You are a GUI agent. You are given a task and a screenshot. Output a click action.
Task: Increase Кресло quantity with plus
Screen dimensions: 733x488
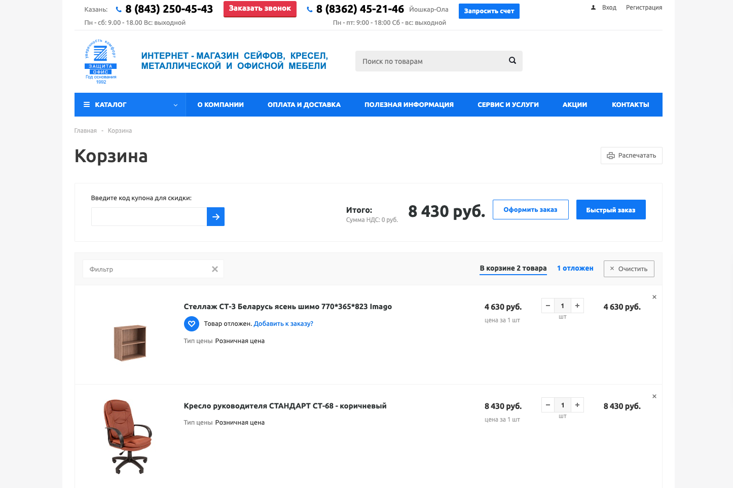(x=577, y=405)
